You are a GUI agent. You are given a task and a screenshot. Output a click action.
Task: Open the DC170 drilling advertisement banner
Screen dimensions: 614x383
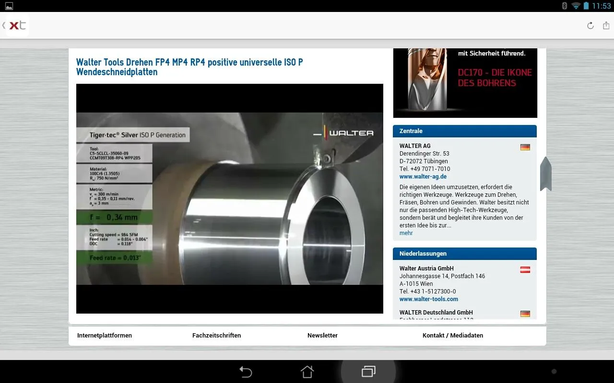coord(465,83)
